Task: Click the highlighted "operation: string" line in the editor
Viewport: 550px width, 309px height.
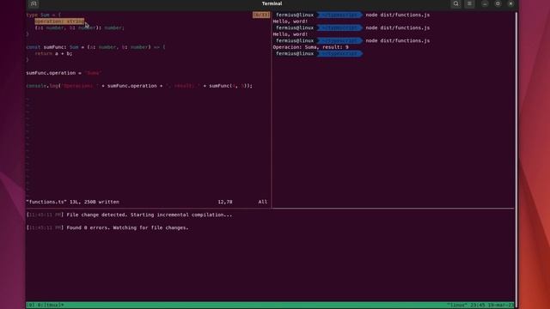Action: (59, 21)
